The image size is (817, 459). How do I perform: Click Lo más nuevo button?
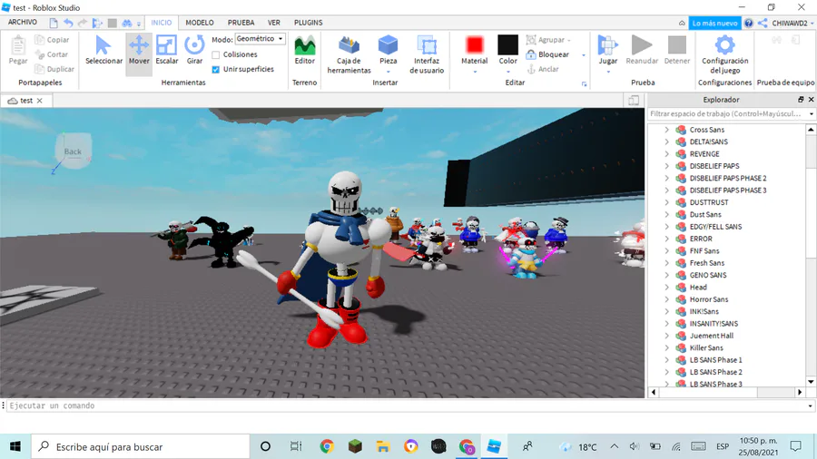[x=714, y=23]
